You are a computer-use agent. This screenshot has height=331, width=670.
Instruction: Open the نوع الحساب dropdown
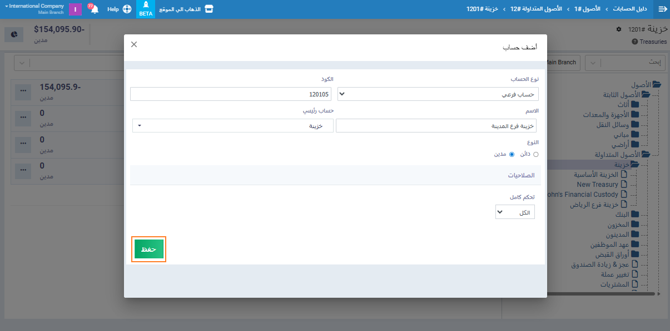[438, 94]
